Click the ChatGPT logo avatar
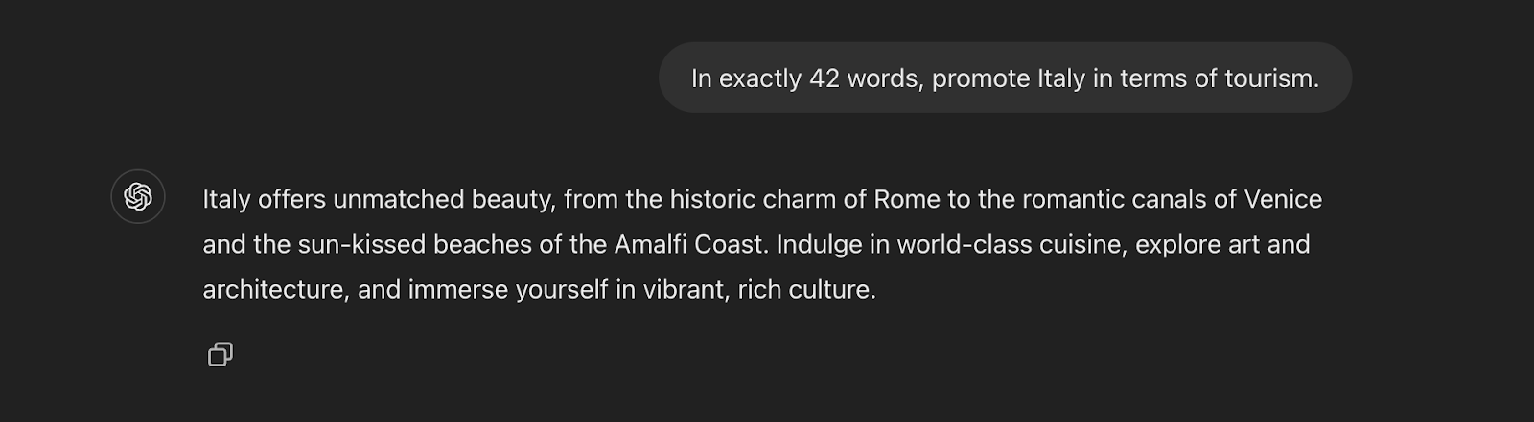 [138, 197]
